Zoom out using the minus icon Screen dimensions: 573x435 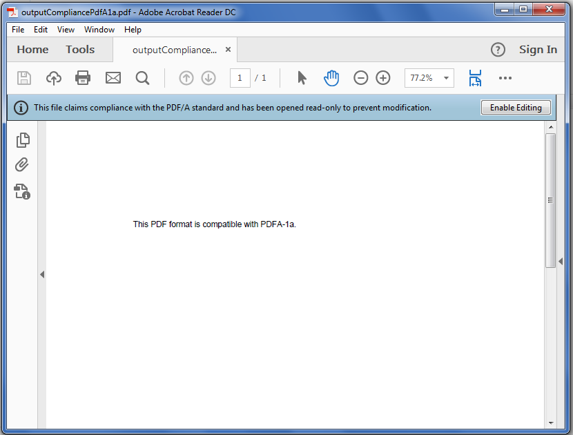(360, 78)
